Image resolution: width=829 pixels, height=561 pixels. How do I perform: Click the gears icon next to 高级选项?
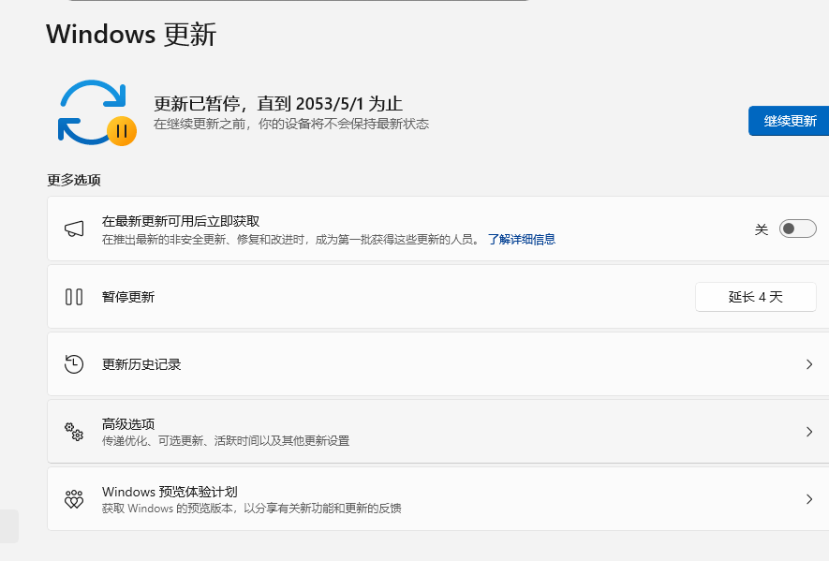click(x=74, y=432)
